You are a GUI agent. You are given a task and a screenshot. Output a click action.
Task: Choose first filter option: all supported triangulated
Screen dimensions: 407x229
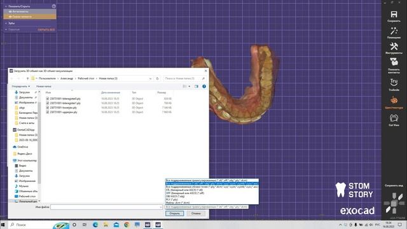(212, 180)
